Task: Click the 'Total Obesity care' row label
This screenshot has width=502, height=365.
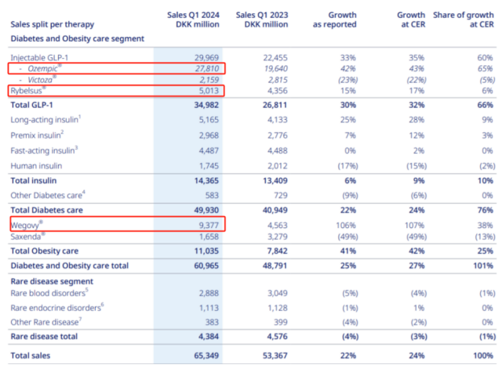Action: [45, 251]
